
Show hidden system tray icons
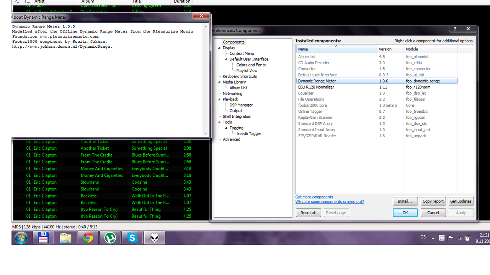click(433, 238)
